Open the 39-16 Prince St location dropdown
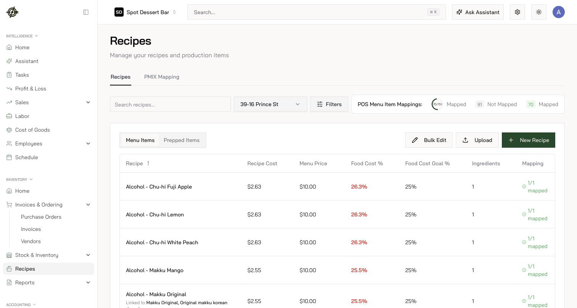The width and height of the screenshot is (577, 308). click(271, 104)
